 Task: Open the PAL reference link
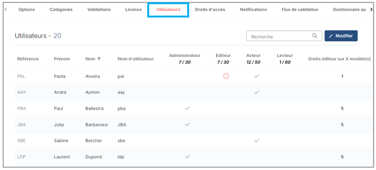click(21, 76)
